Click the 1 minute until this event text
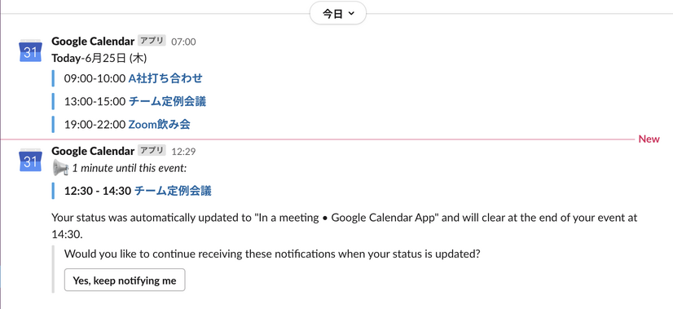673x309 pixels. click(x=130, y=168)
